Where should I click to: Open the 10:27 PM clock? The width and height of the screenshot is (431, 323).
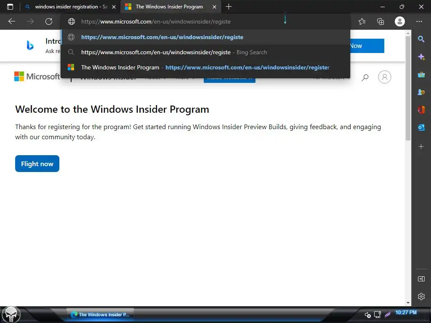[406, 312]
